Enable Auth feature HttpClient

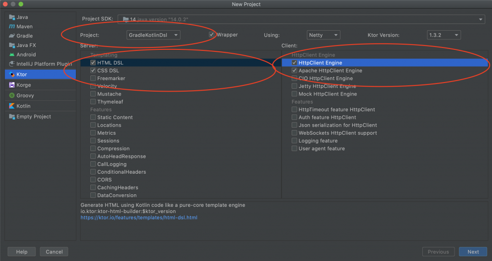click(x=295, y=117)
